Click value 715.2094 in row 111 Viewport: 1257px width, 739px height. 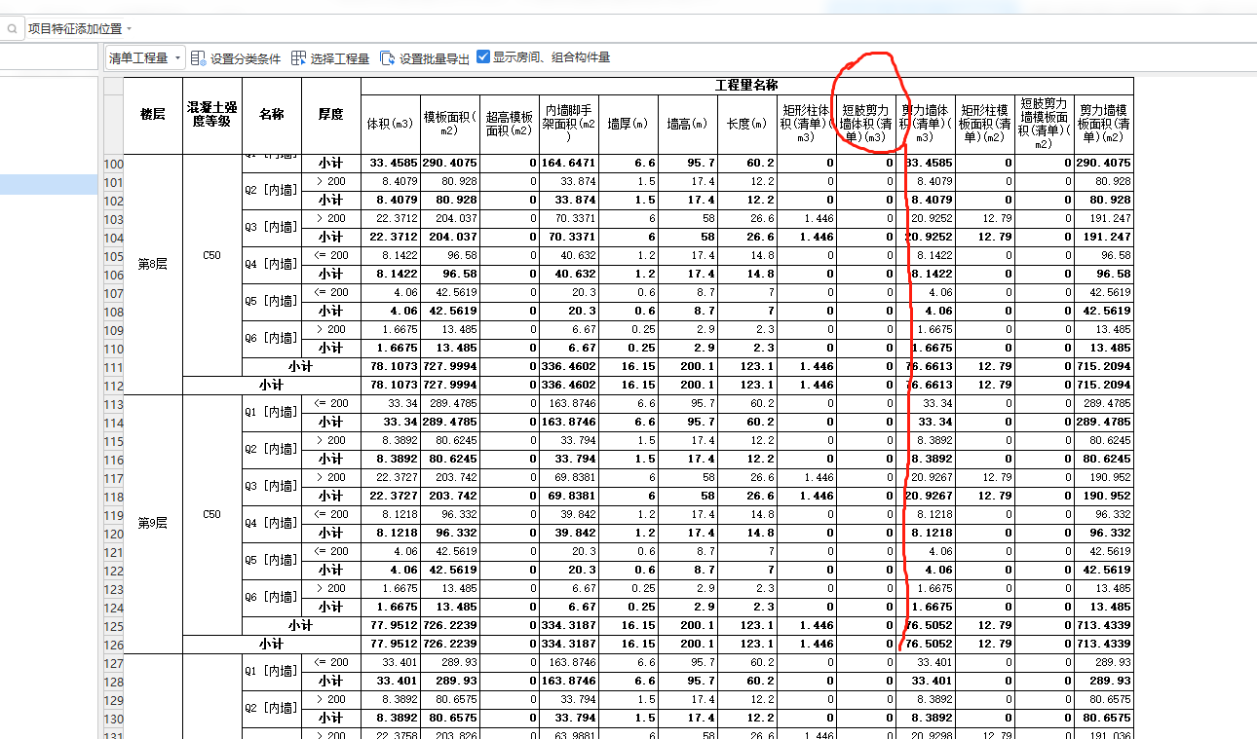pos(1104,367)
